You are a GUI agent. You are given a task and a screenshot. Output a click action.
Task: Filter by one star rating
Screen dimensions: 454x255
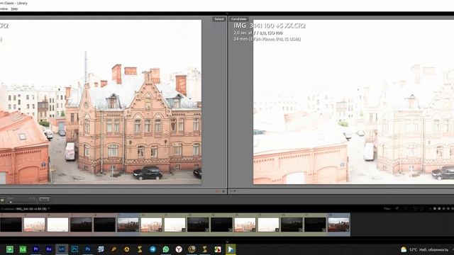click(x=435, y=208)
